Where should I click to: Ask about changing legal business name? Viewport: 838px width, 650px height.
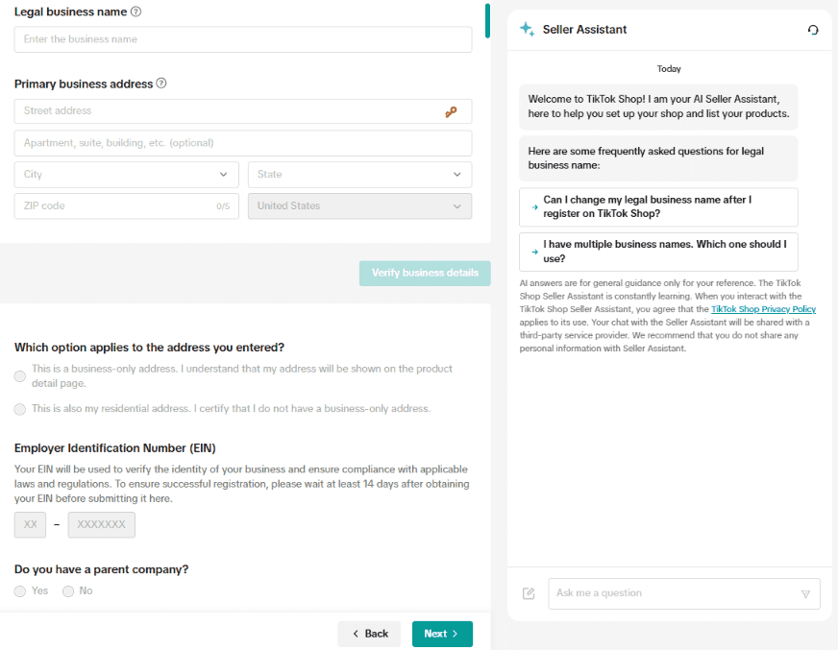click(658, 206)
